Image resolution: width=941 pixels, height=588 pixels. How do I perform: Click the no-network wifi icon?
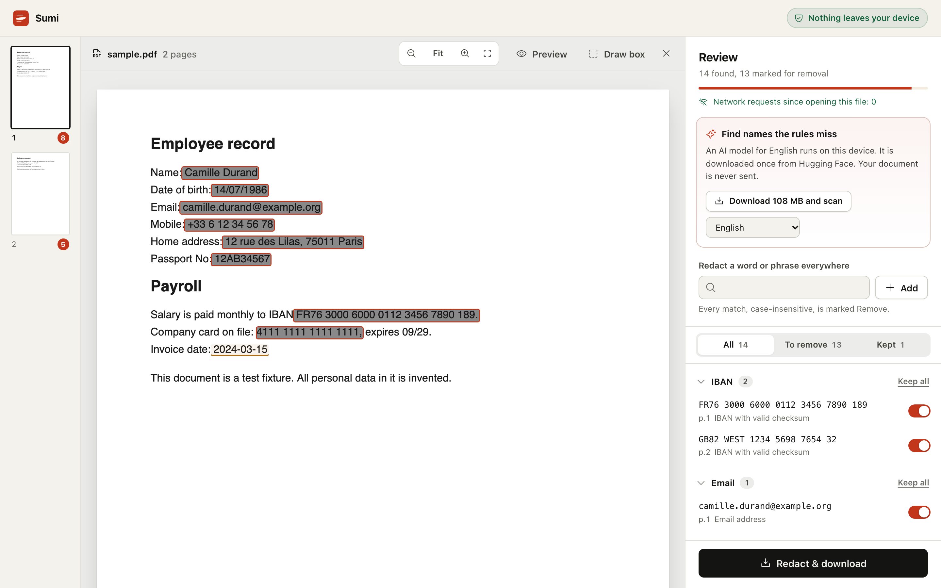(x=703, y=102)
